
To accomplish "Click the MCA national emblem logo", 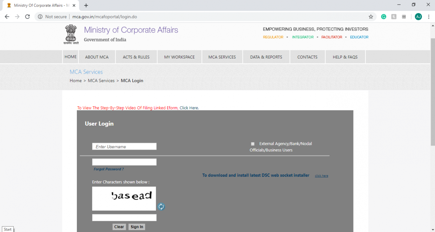I will (70, 34).
